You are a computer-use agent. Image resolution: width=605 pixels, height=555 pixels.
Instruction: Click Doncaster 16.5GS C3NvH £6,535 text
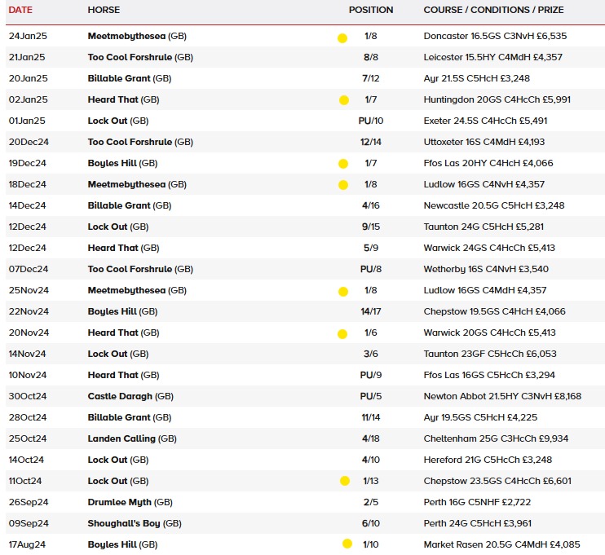tap(495, 36)
